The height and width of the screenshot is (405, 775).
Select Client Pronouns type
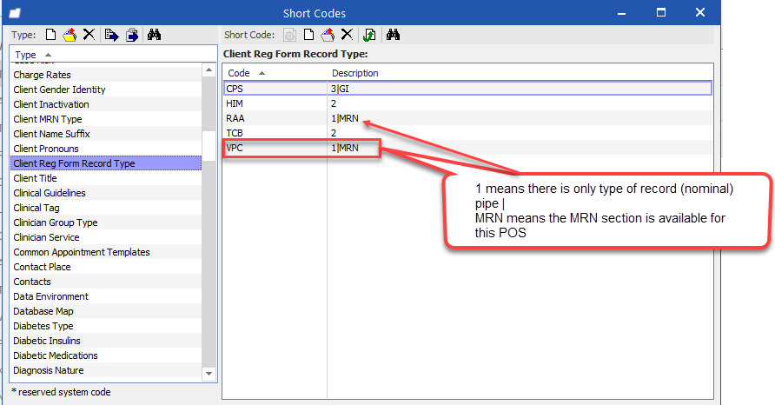(106, 149)
